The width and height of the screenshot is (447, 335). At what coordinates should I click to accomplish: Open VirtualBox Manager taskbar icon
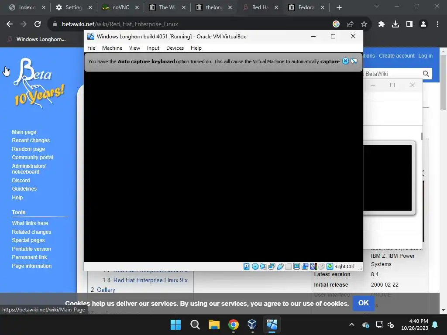[x=252, y=325]
